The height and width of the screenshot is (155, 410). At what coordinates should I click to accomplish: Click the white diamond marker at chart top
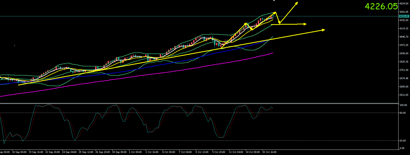[x=274, y=1]
